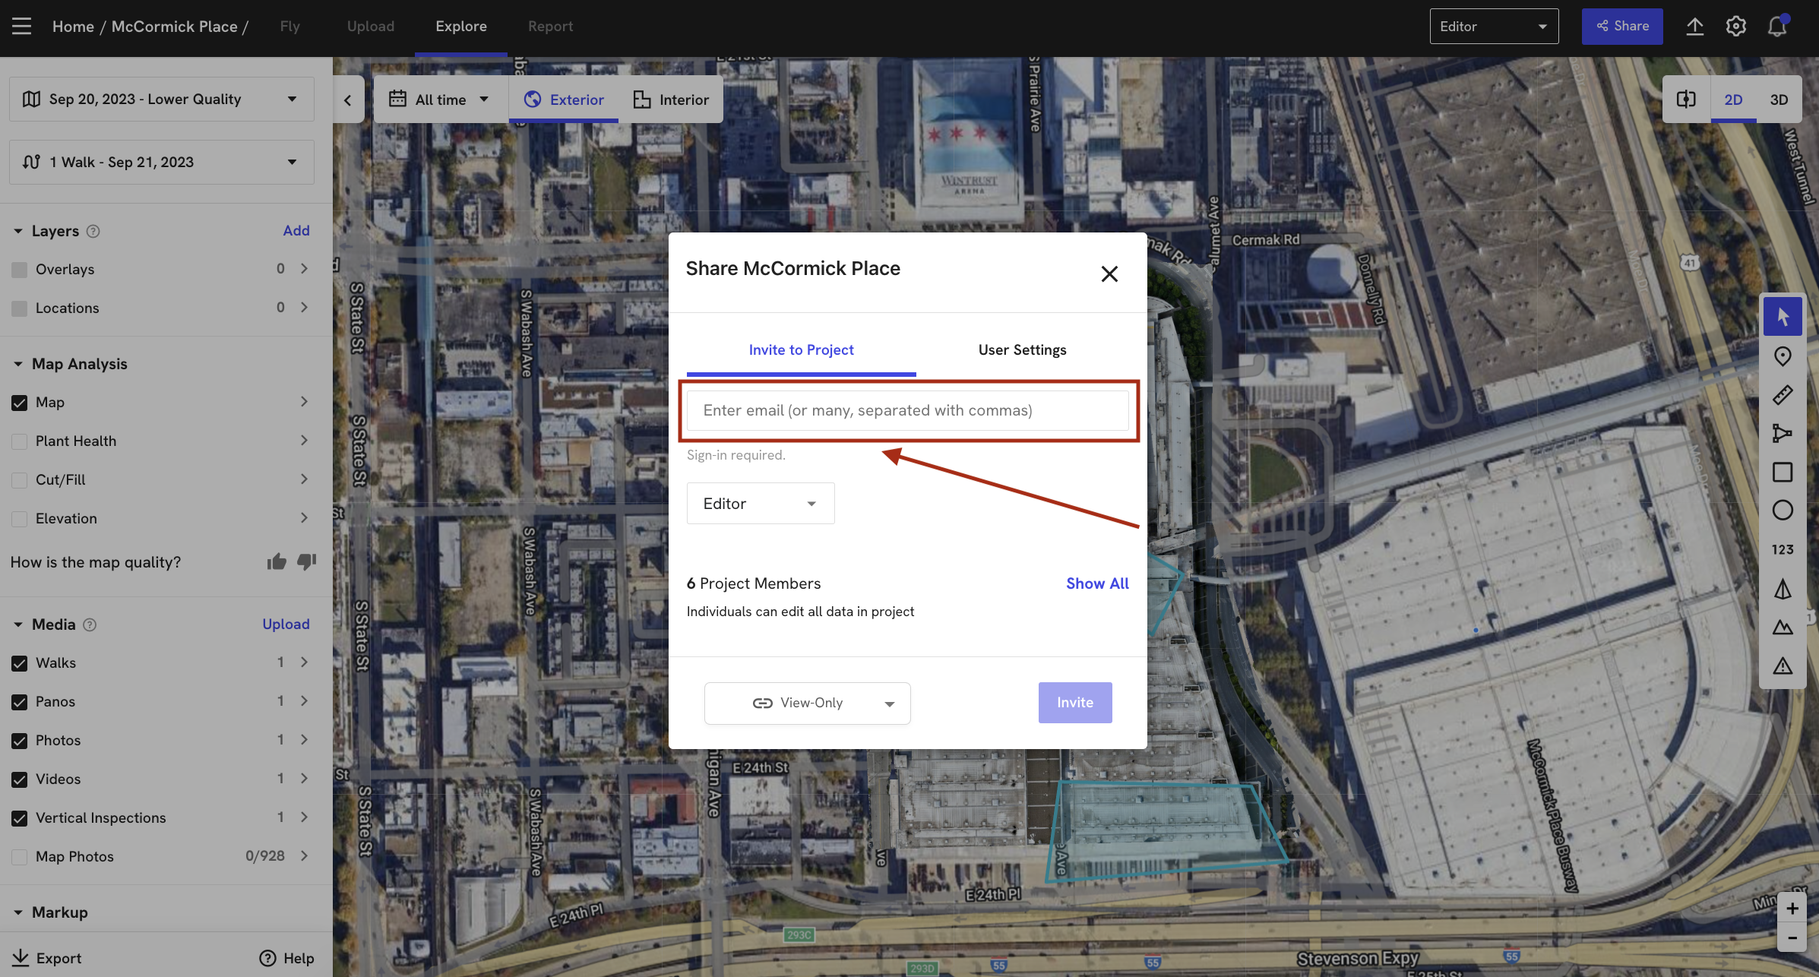This screenshot has height=977, width=1819.
Task: Enable the Map Photos checkbox
Action: click(x=20, y=857)
